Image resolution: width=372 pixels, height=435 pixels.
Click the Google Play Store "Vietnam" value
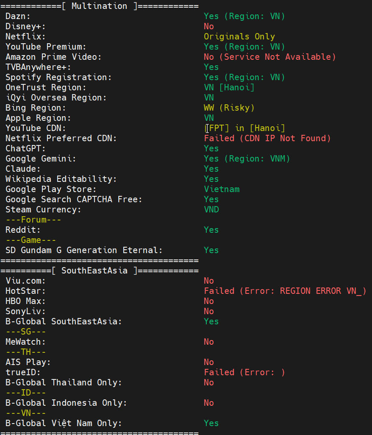[222, 189]
